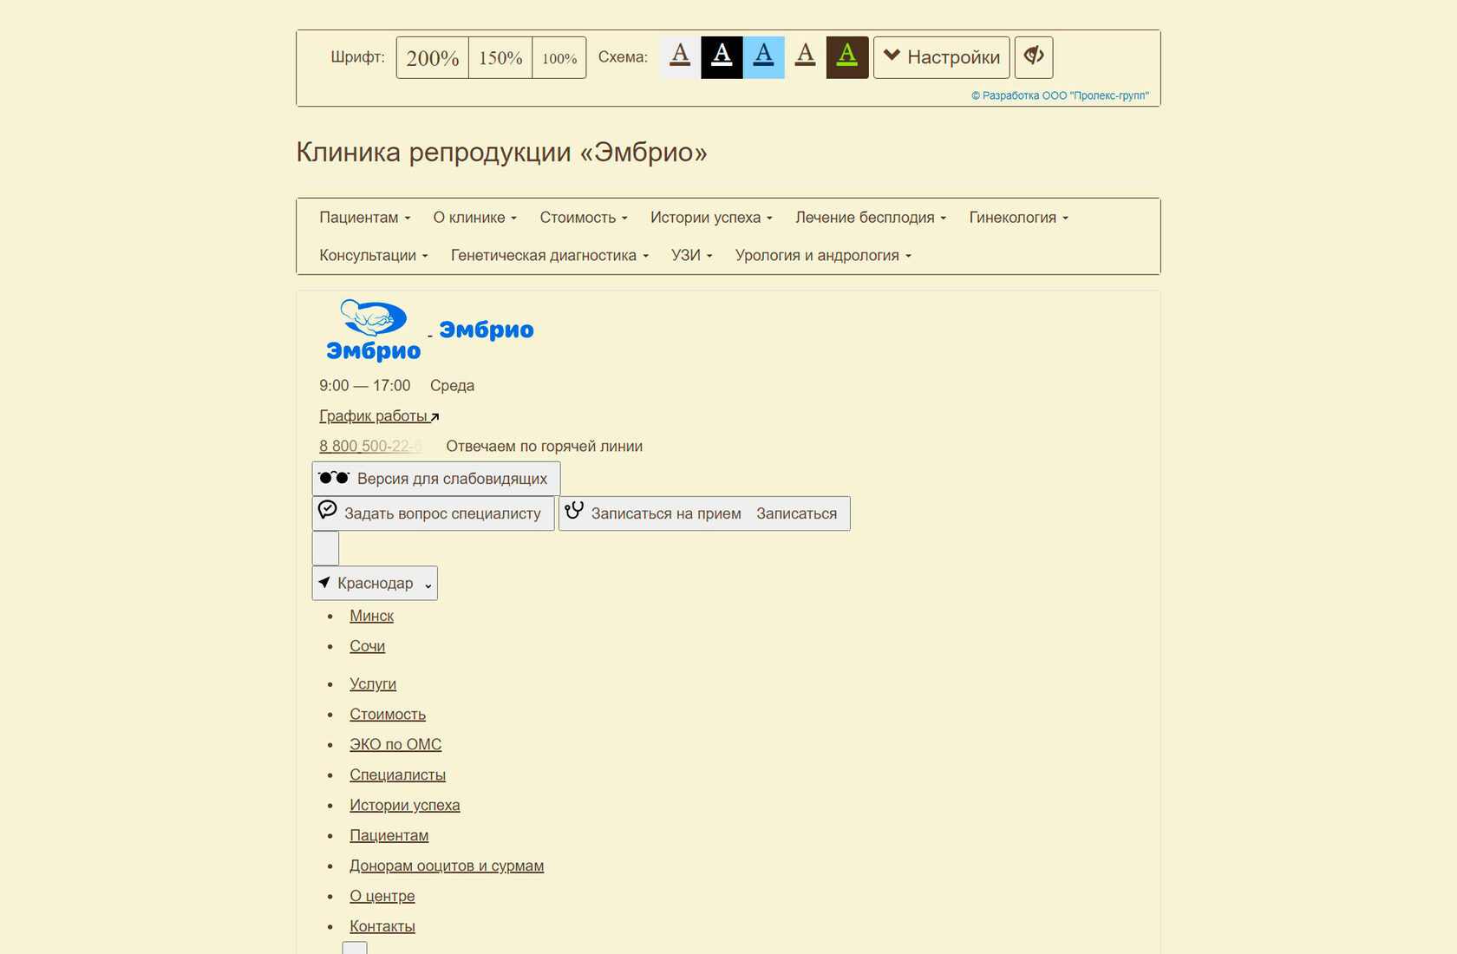This screenshot has height=954, width=1457.
Task: Open the Услуги link
Action: click(373, 684)
